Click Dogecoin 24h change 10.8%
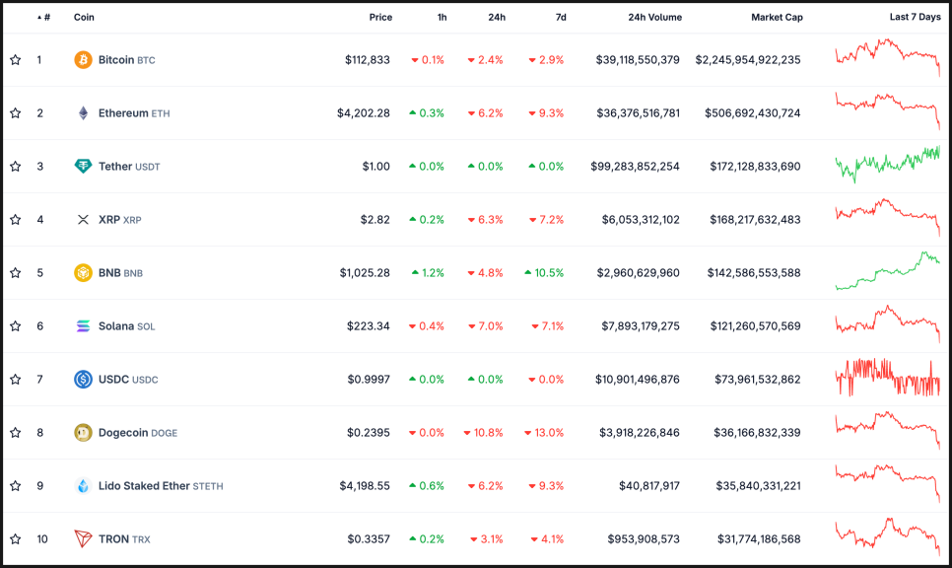The height and width of the screenshot is (568, 952). 483,433
